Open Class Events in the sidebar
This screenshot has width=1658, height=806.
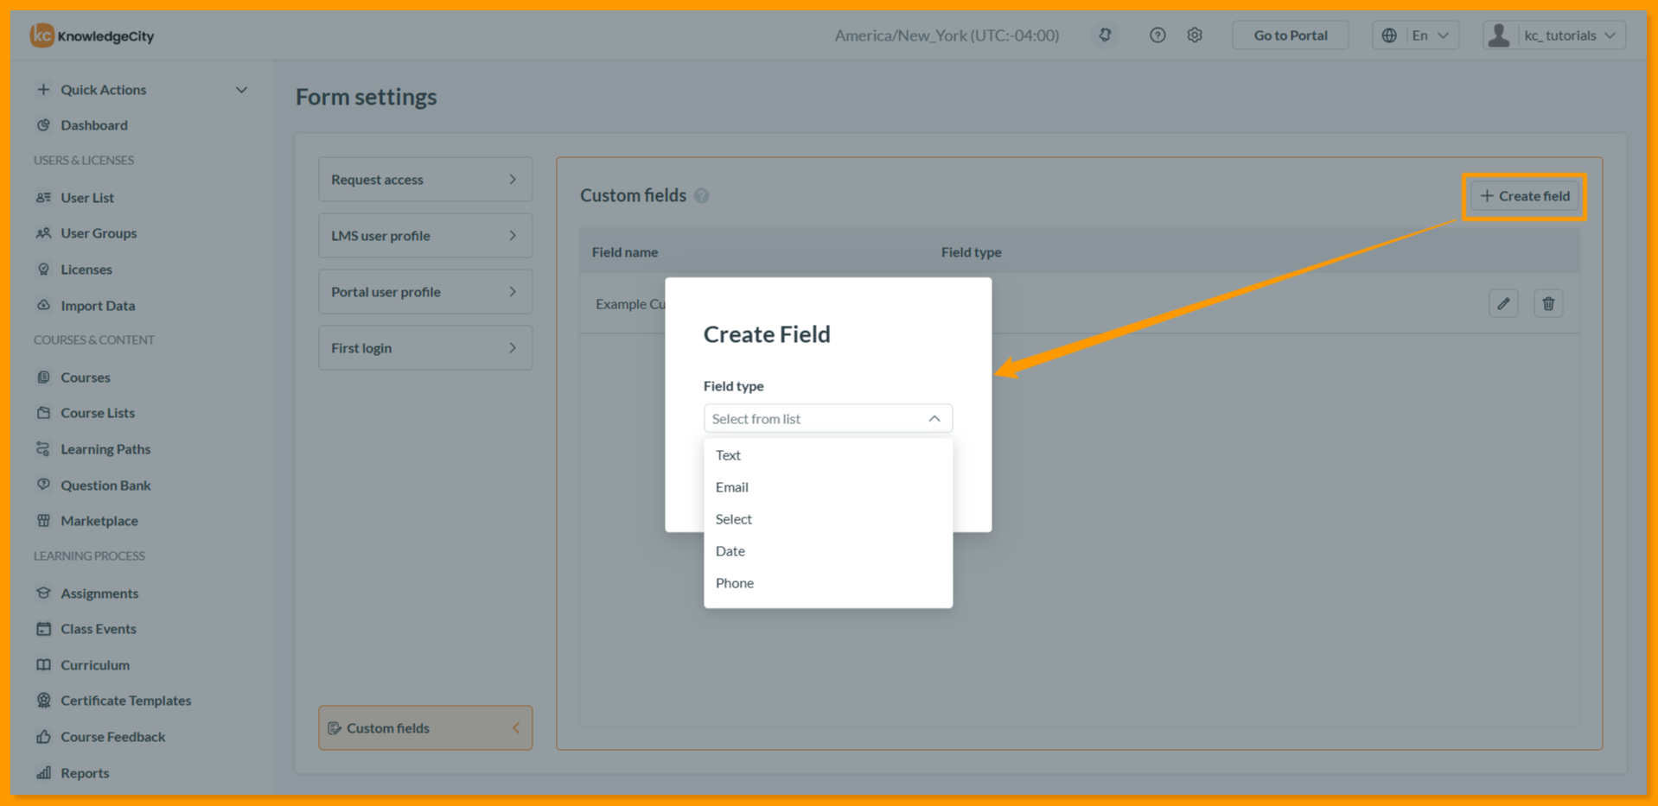tap(99, 629)
